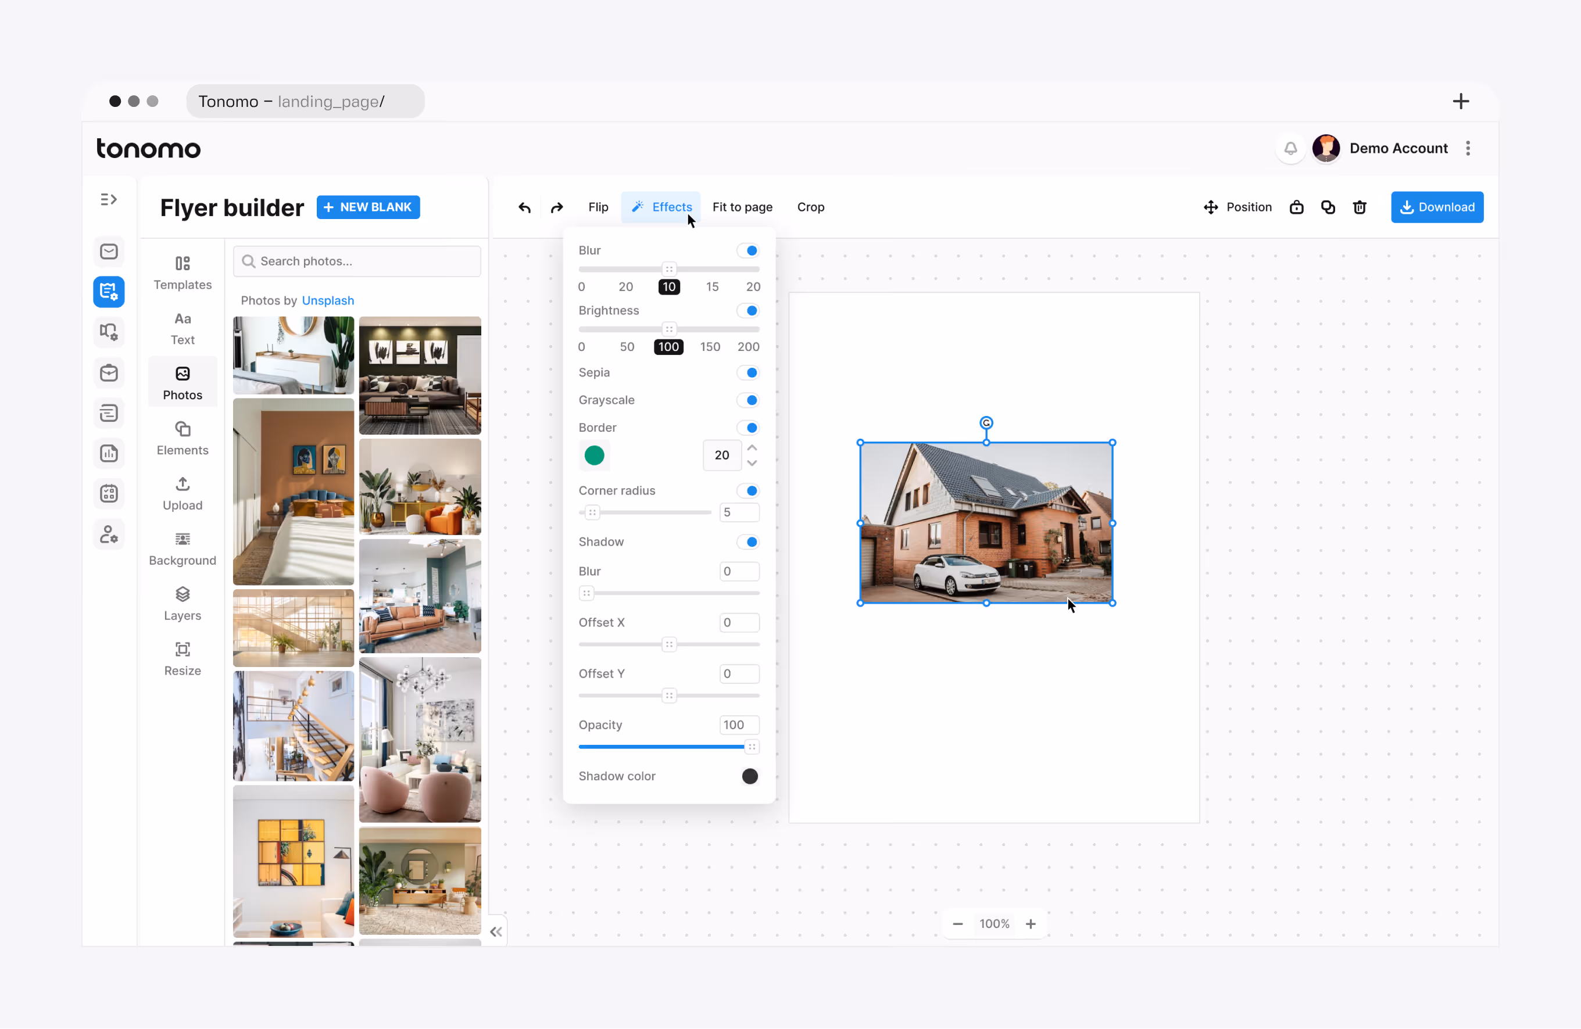
Task: Click the undo arrow icon
Action: (x=524, y=208)
